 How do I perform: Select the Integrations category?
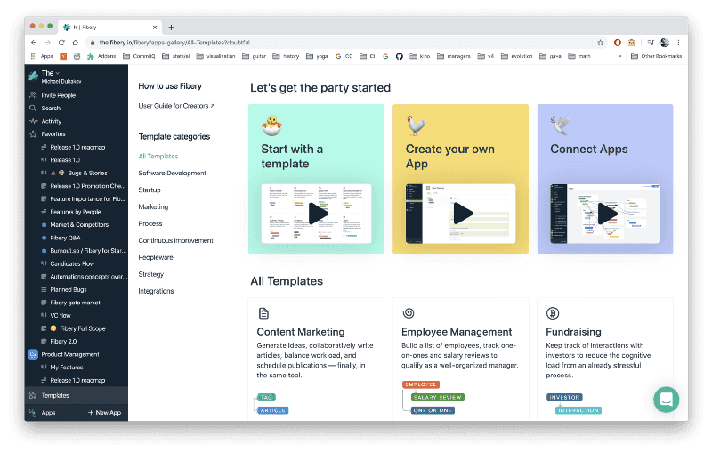(x=156, y=291)
